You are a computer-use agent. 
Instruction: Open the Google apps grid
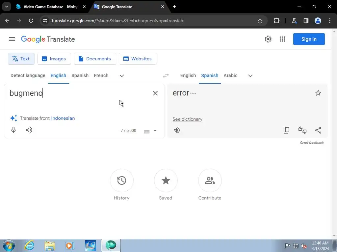tap(283, 39)
